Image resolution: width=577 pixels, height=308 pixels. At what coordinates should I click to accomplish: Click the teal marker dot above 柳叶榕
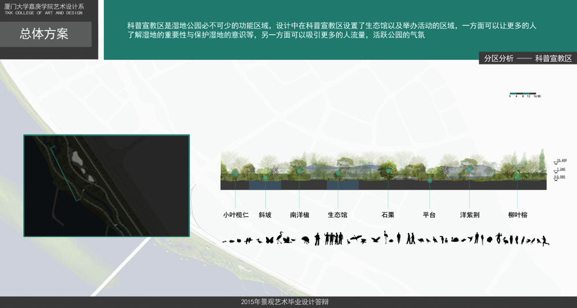pos(517,176)
